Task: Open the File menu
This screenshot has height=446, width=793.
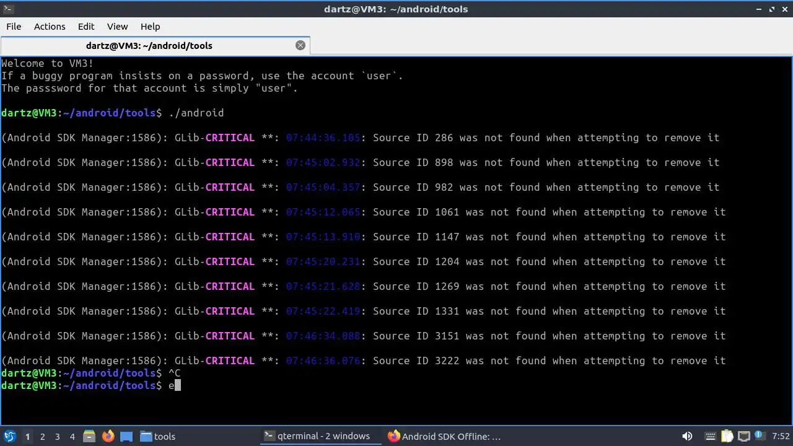Action: tap(14, 27)
